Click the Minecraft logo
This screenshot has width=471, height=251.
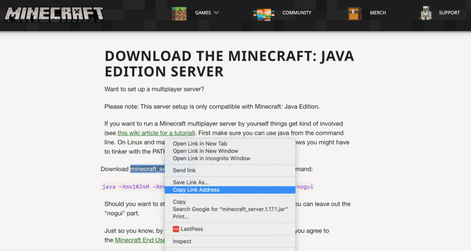54,13
